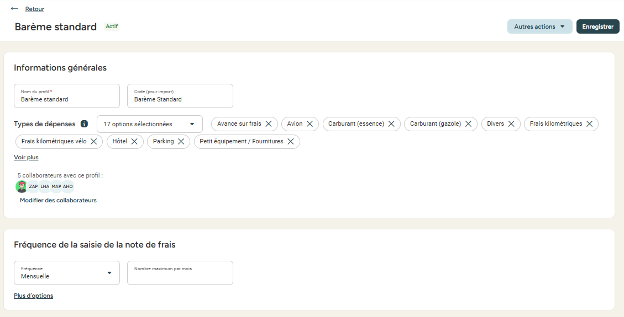The image size is (624, 317).
Task: Remove the Divers expense chip
Action: pos(511,124)
